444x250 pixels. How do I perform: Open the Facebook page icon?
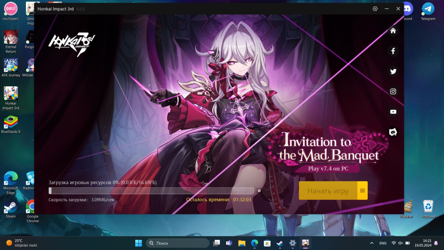click(393, 51)
